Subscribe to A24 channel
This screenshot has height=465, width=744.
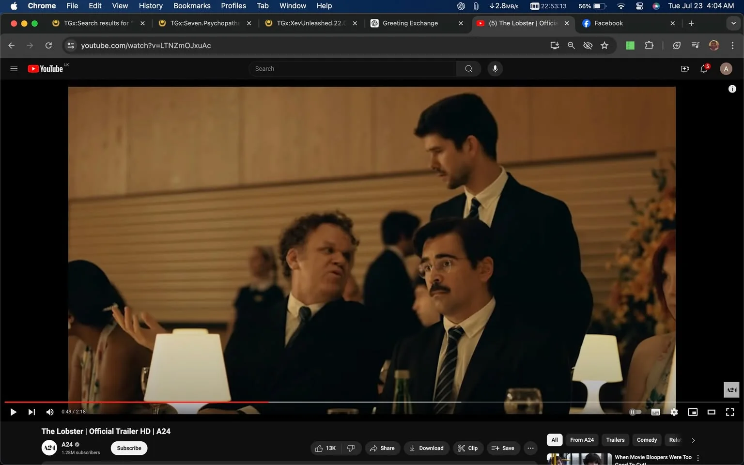129,448
